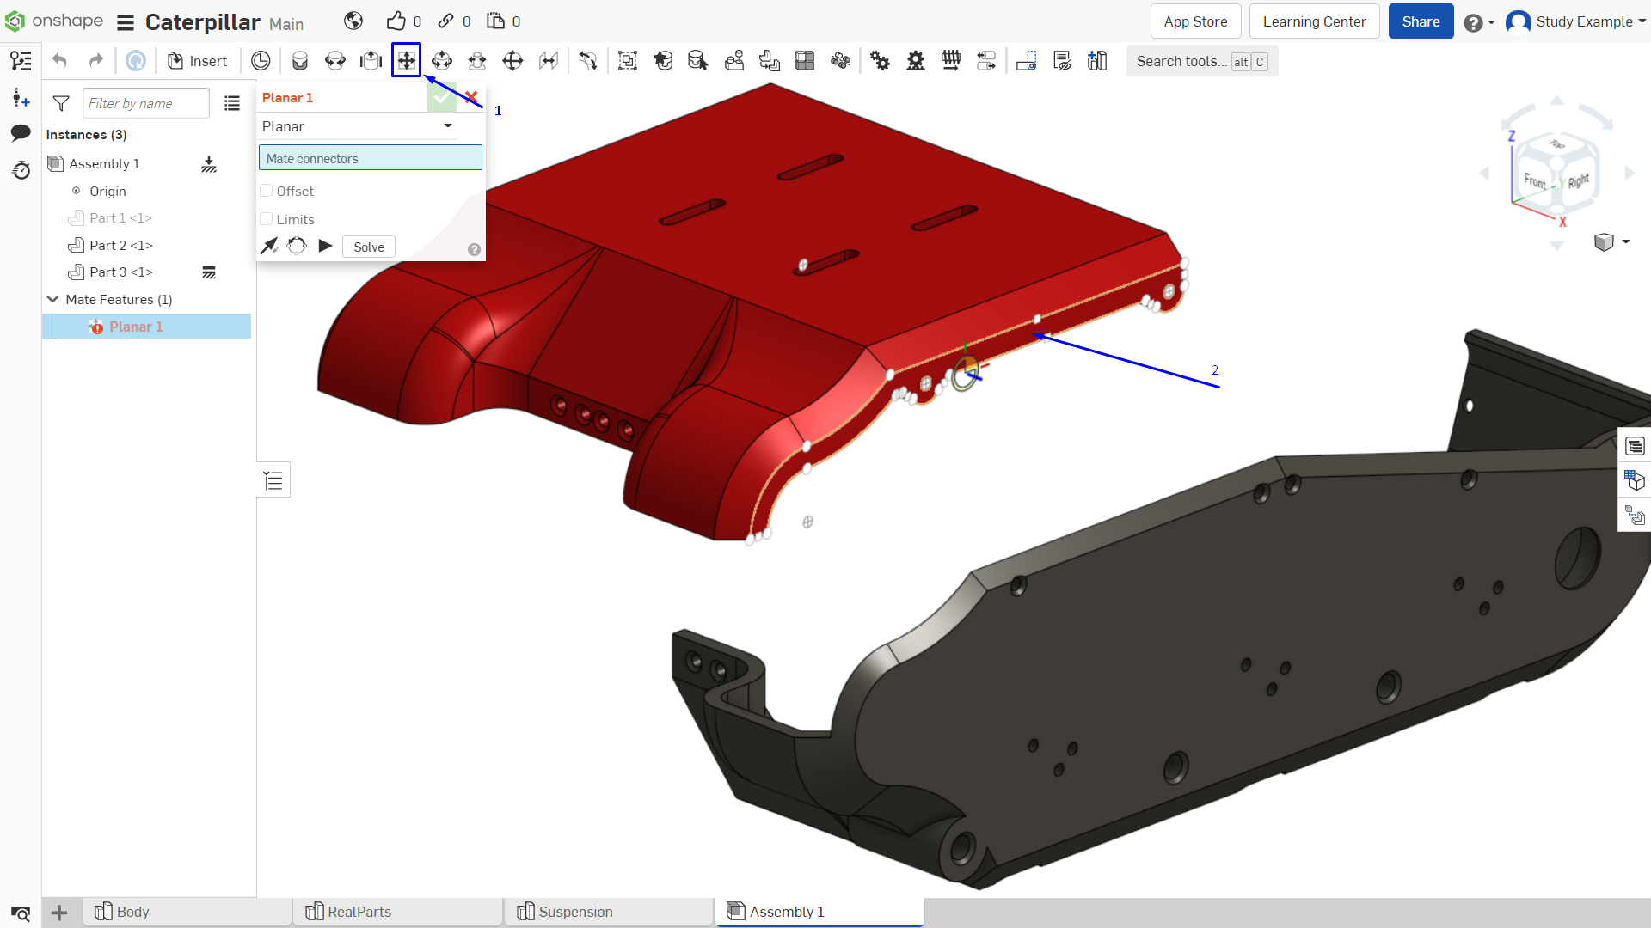
Task: Select the Assembly 1 tab
Action: [x=820, y=912]
